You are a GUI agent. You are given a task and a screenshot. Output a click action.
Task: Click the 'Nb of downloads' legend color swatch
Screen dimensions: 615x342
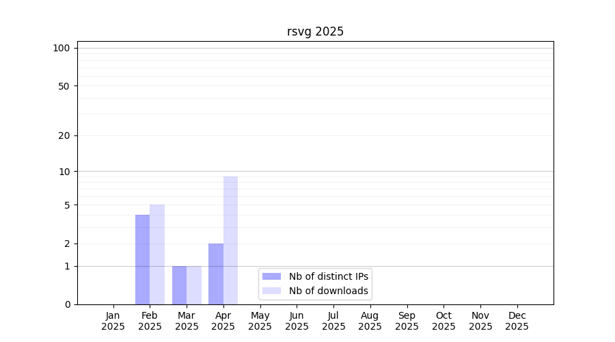point(271,291)
